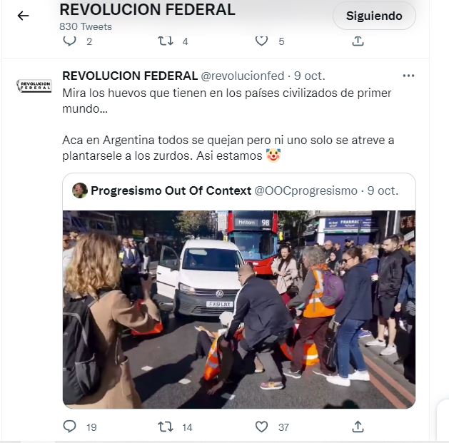The height and width of the screenshot is (443, 449).
Task: Like the tweet with 37 likes
Action: pos(261,427)
